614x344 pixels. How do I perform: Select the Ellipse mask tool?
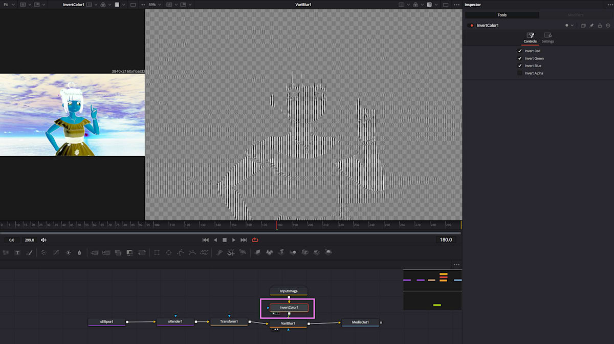(169, 252)
